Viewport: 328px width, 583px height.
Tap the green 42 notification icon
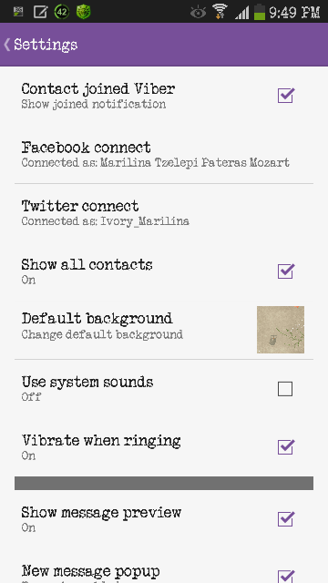61,12
